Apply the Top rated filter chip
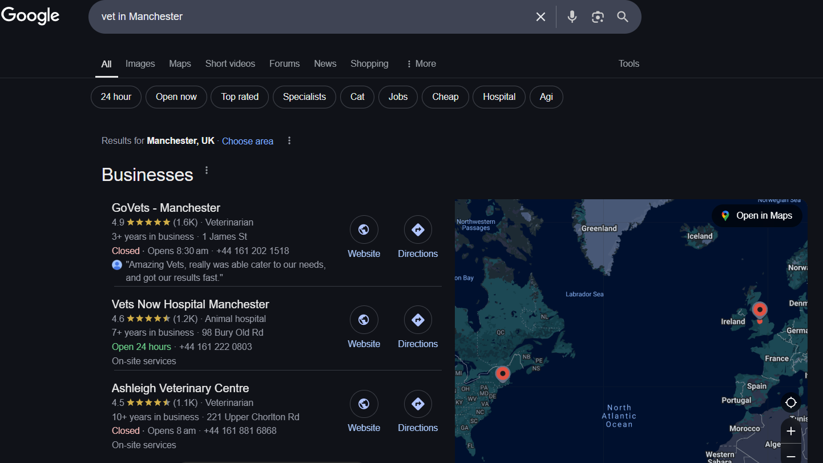The height and width of the screenshot is (463, 823). [x=240, y=97]
